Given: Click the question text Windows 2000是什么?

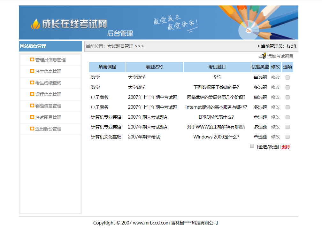Looking at the screenshot, I should (216, 137).
